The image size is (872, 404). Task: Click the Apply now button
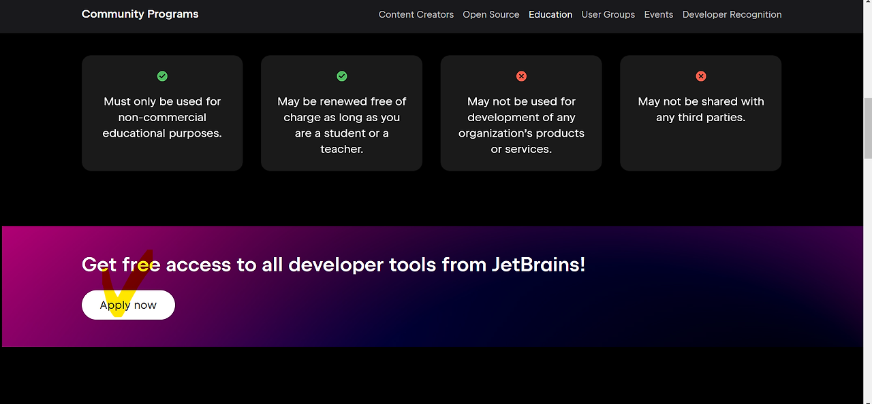click(x=128, y=305)
